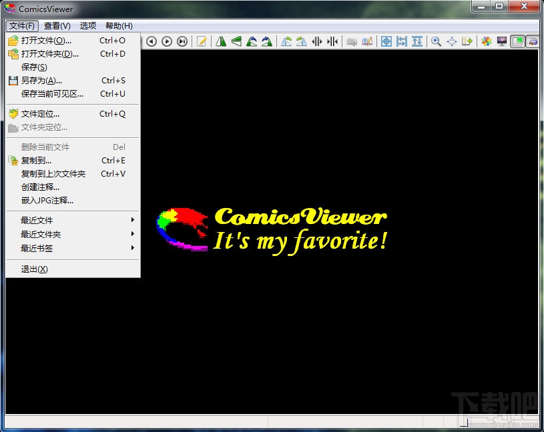Open the 查看 menu
Screen dimensions: 544x432
click(57, 25)
